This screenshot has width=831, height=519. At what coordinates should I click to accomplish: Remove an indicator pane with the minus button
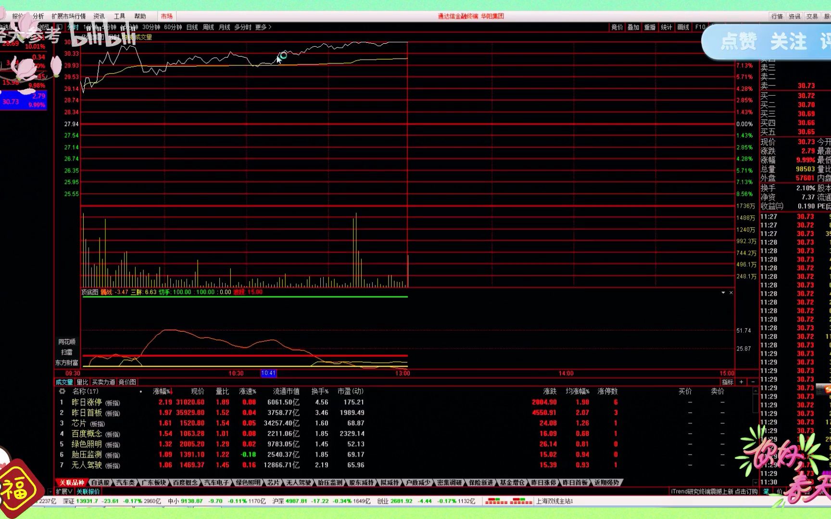(x=753, y=382)
